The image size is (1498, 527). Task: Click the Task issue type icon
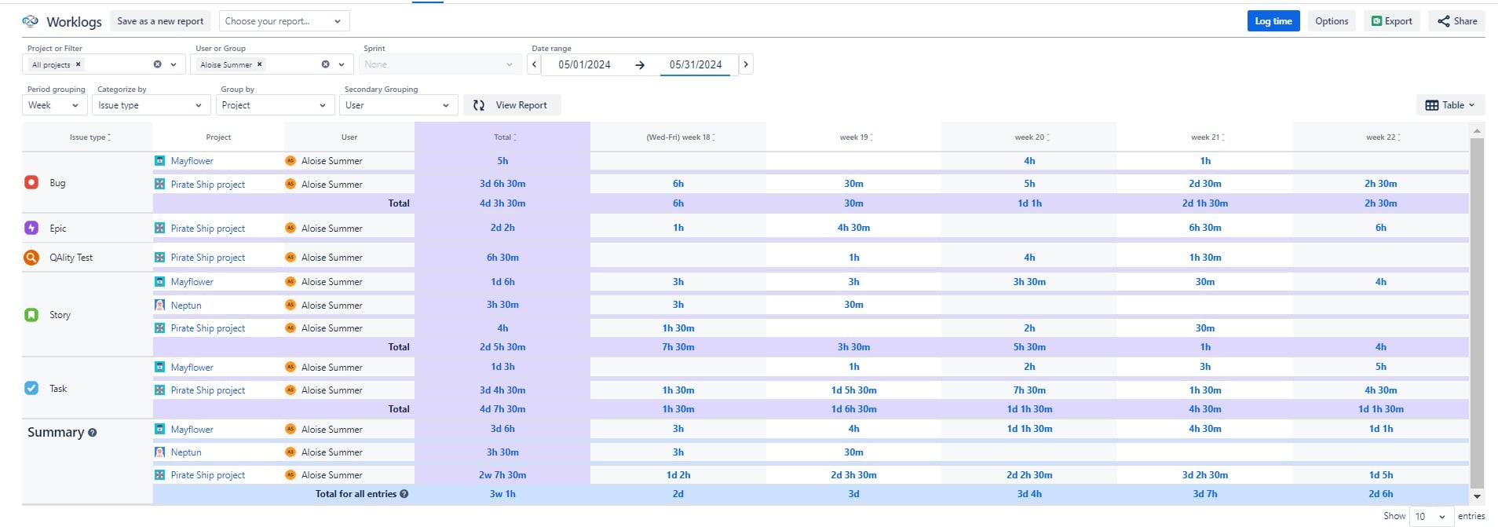coord(31,388)
